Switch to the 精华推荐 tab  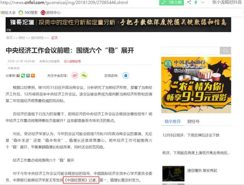pos(173,121)
